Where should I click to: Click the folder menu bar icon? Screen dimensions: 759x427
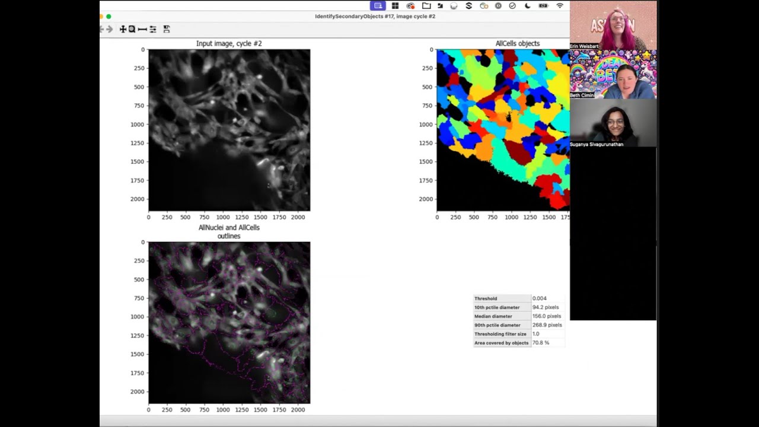point(426,6)
